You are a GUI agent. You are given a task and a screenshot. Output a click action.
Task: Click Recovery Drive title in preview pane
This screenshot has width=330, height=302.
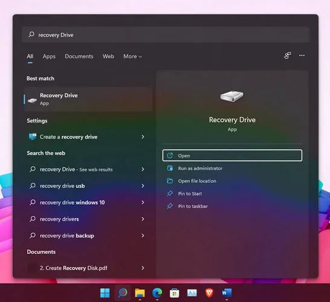click(x=232, y=120)
